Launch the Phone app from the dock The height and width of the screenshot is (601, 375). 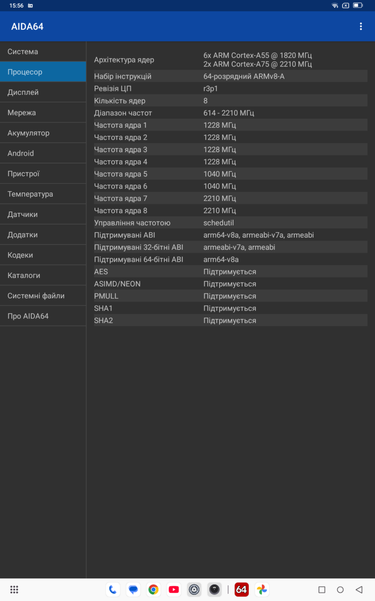pyautogui.click(x=113, y=589)
